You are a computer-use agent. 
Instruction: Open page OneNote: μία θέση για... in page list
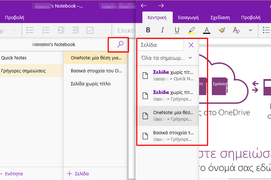pos(95,58)
